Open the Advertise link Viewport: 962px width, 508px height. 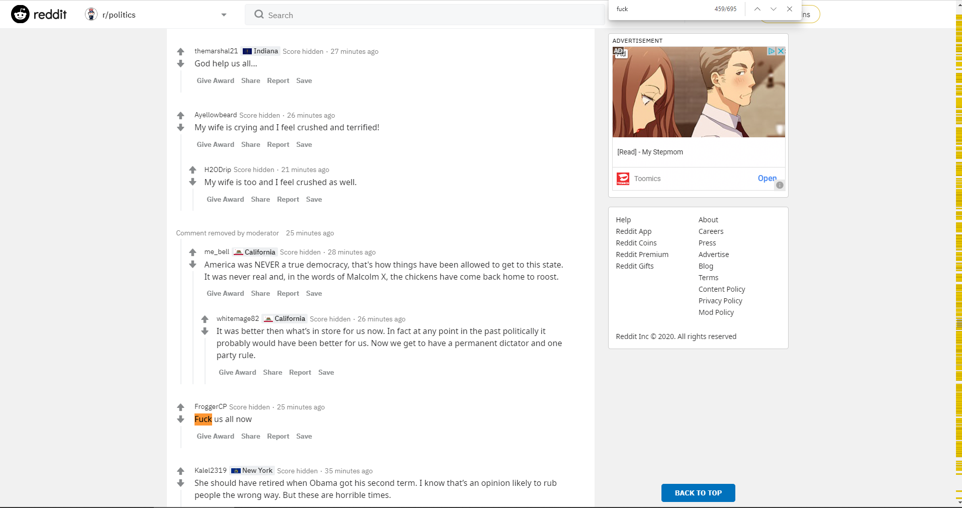tap(713, 255)
